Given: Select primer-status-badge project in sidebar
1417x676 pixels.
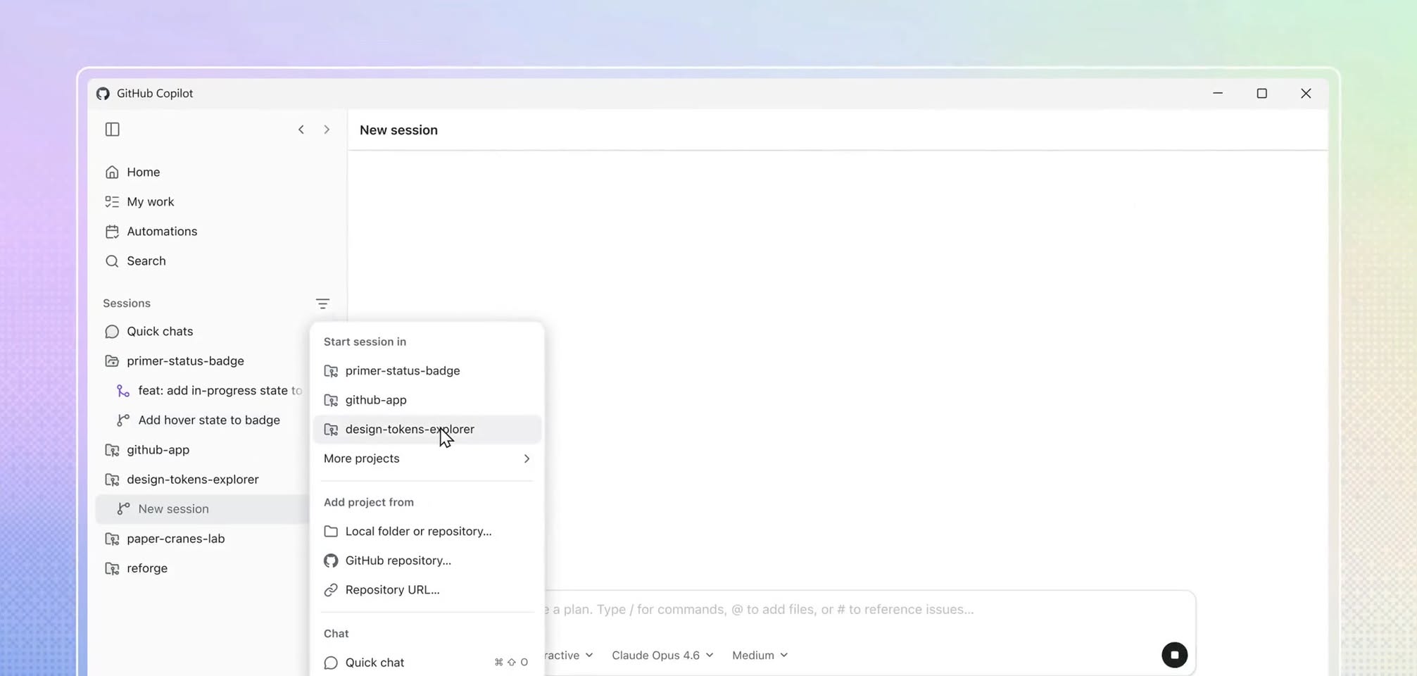Looking at the screenshot, I should (203, 361).
